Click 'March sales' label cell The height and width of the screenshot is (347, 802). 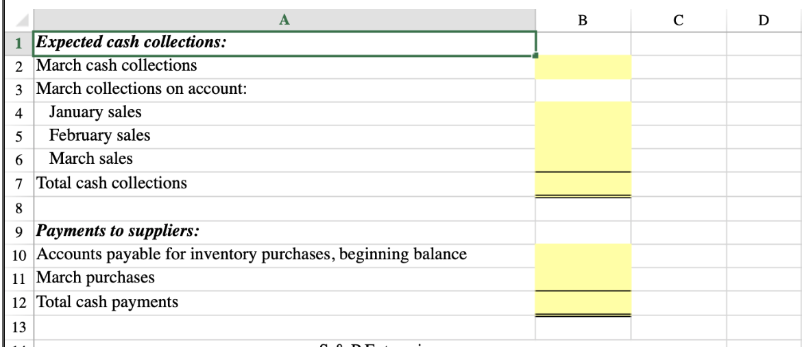point(284,160)
